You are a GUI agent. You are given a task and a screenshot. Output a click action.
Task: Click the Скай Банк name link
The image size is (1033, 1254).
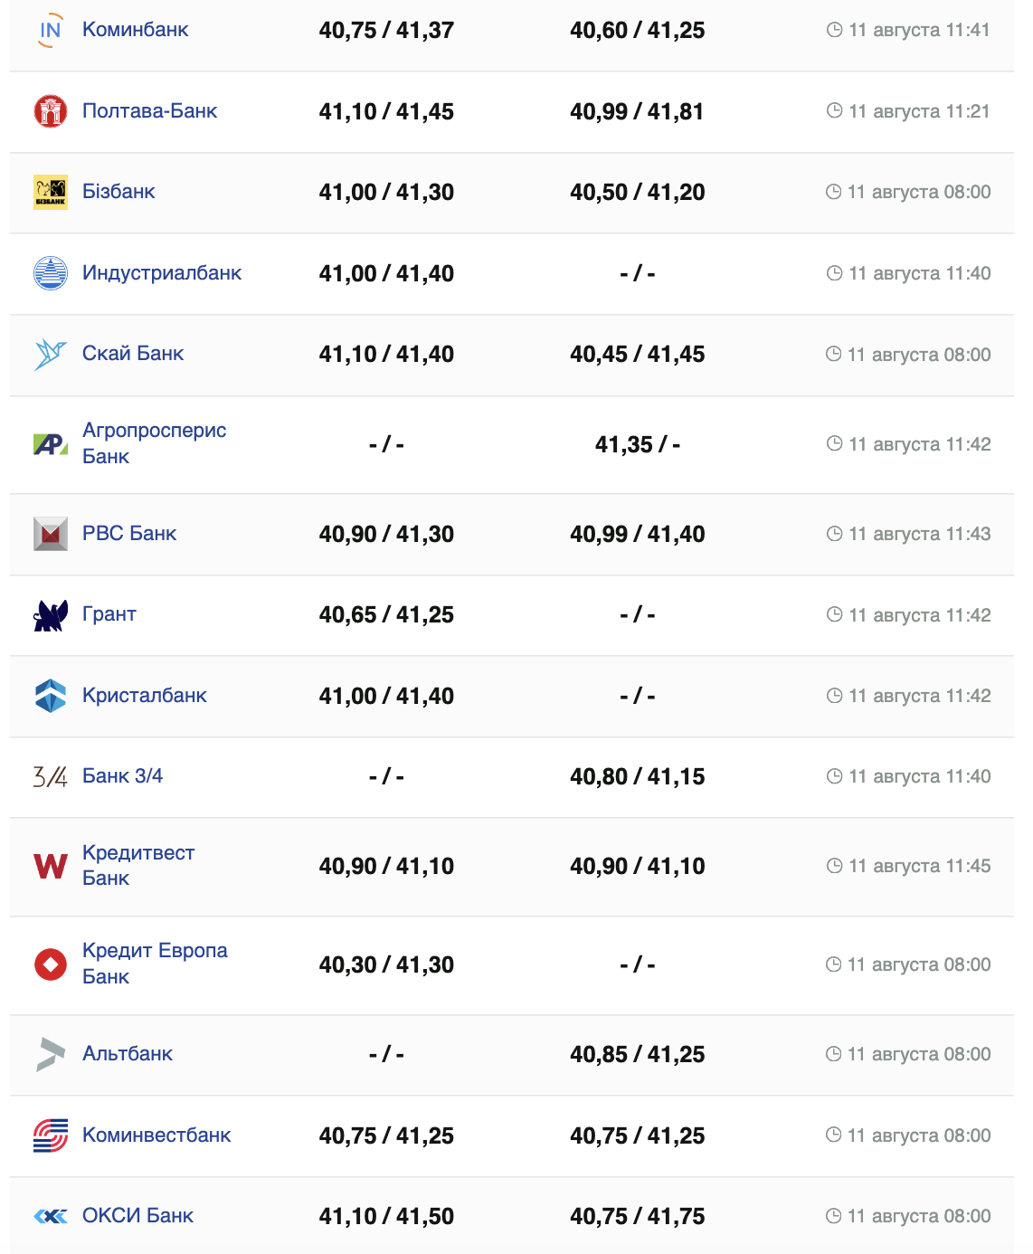click(133, 354)
